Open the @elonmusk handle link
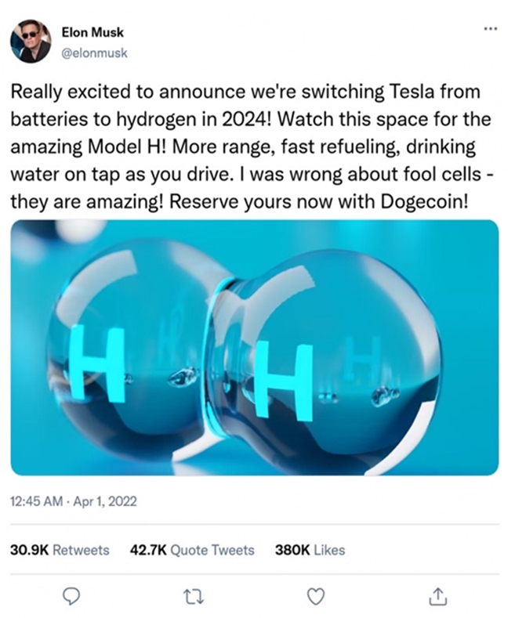The height and width of the screenshot is (618, 515). tap(94, 52)
